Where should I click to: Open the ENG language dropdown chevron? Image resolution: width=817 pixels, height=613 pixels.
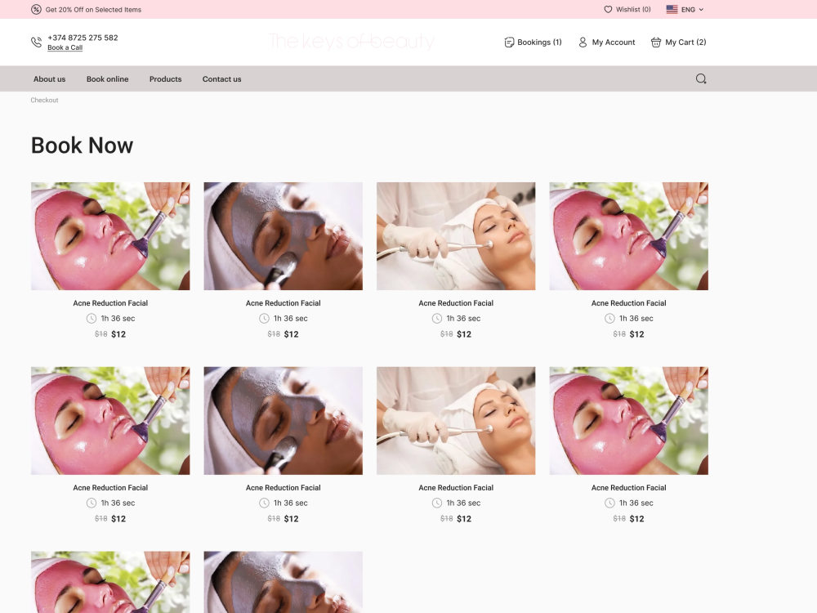point(701,9)
